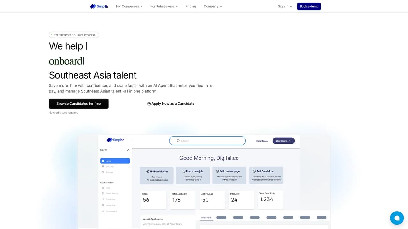Click the Hybrid Human - AI team dynamics badge
Screen dimensions: 408x229
click(74, 35)
